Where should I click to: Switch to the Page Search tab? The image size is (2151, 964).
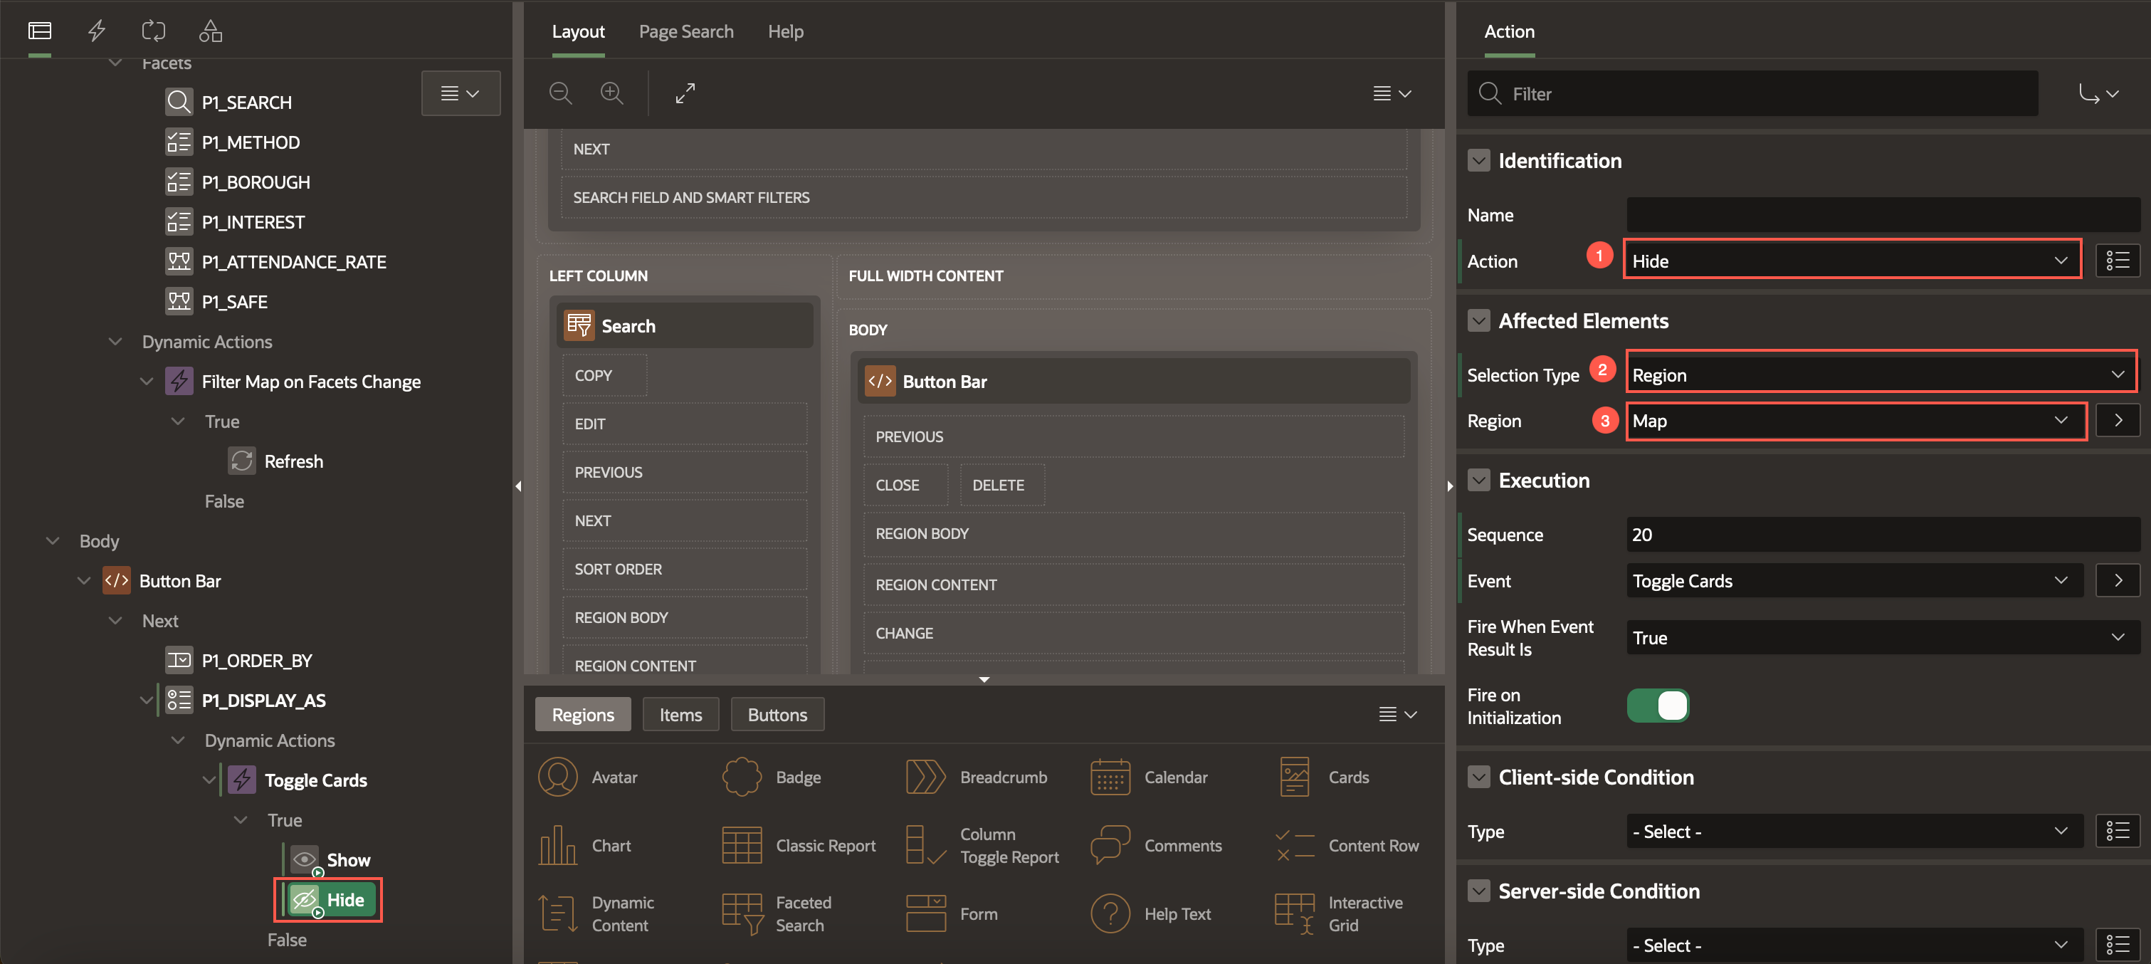click(685, 31)
